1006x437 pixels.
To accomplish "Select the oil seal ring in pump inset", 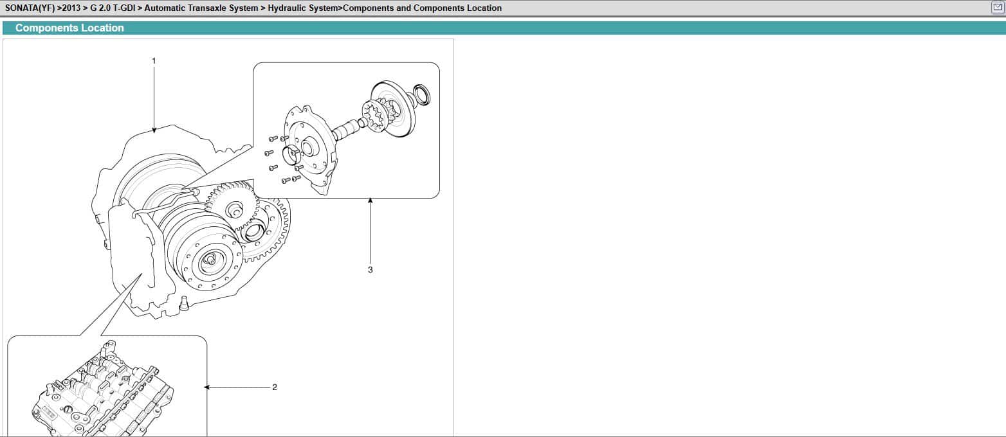I will point(422,94).
